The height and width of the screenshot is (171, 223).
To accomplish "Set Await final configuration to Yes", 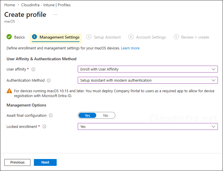I will pos(87,115).
